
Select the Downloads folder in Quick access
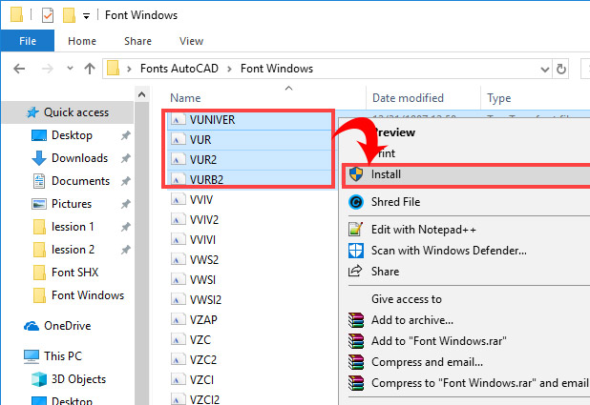point(79,158)
